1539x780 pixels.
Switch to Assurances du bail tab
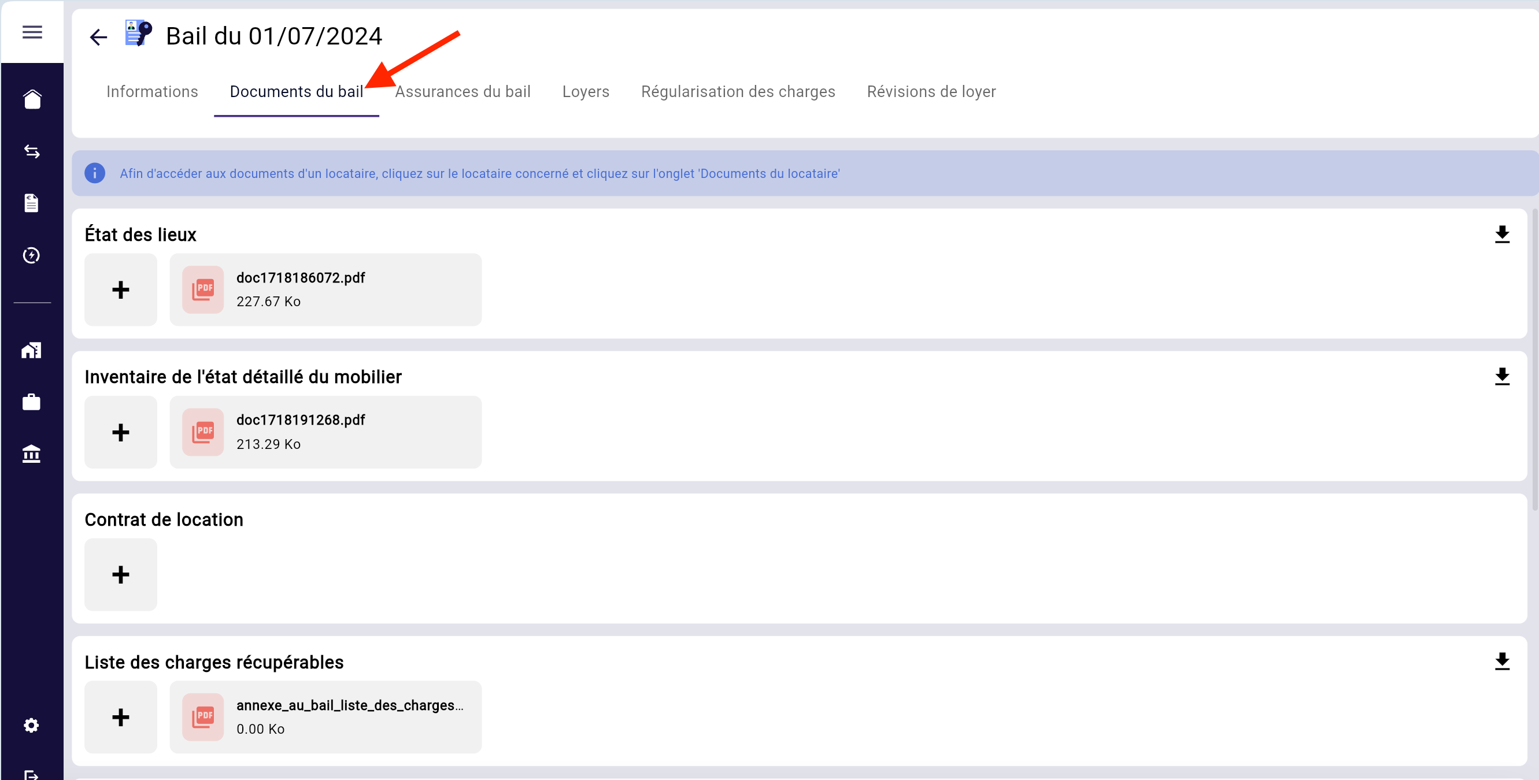(x=463, y=91)
